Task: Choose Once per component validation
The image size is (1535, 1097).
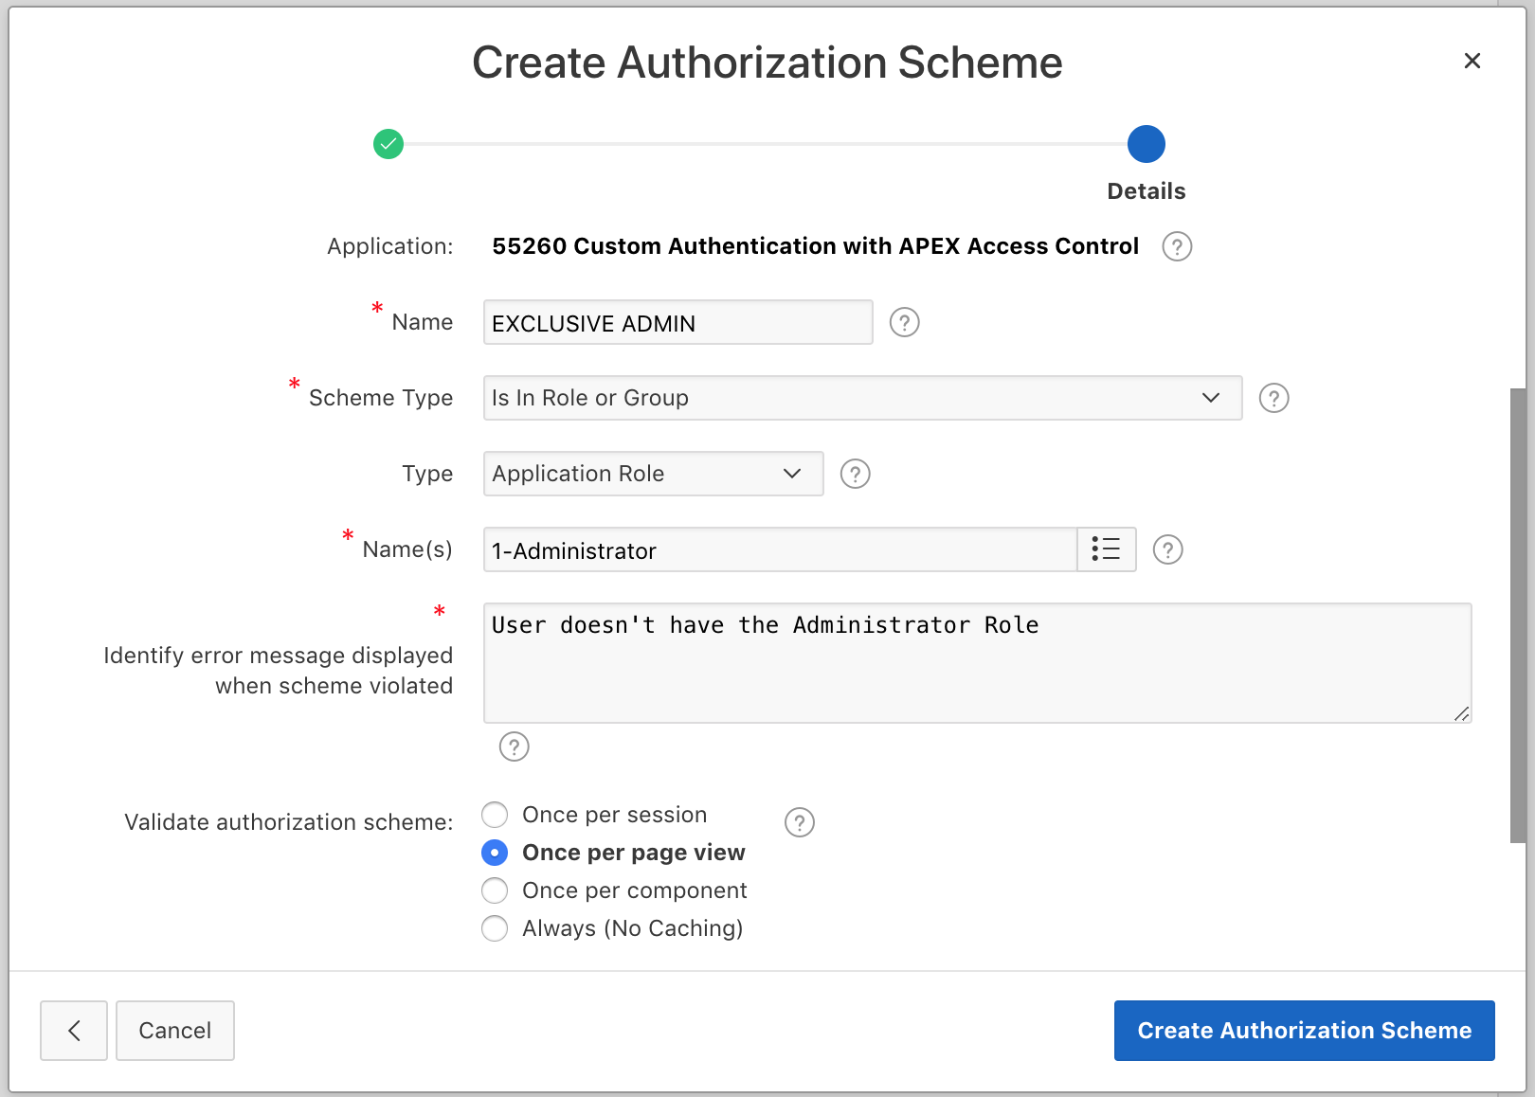Action: (x=495, y=890)
